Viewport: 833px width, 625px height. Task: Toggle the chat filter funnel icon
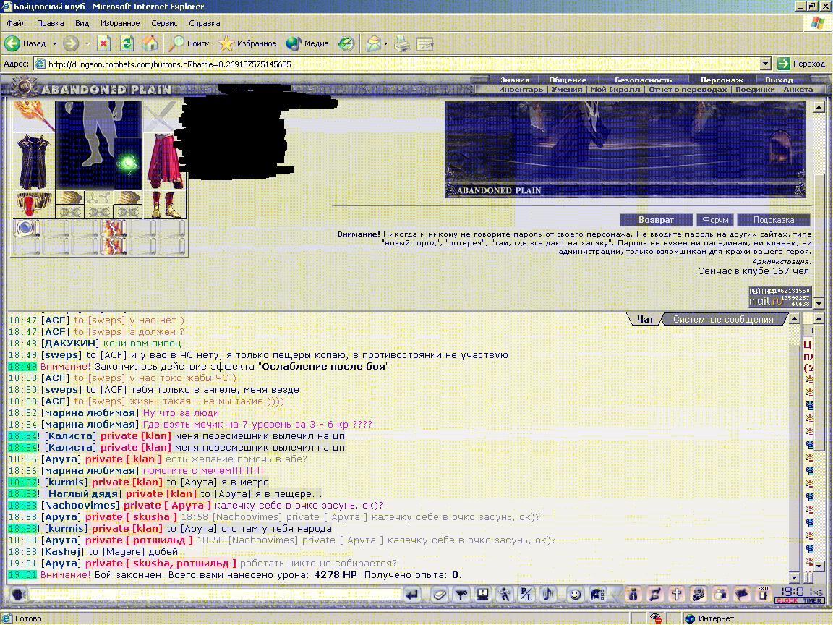click(x=461, y=594)
